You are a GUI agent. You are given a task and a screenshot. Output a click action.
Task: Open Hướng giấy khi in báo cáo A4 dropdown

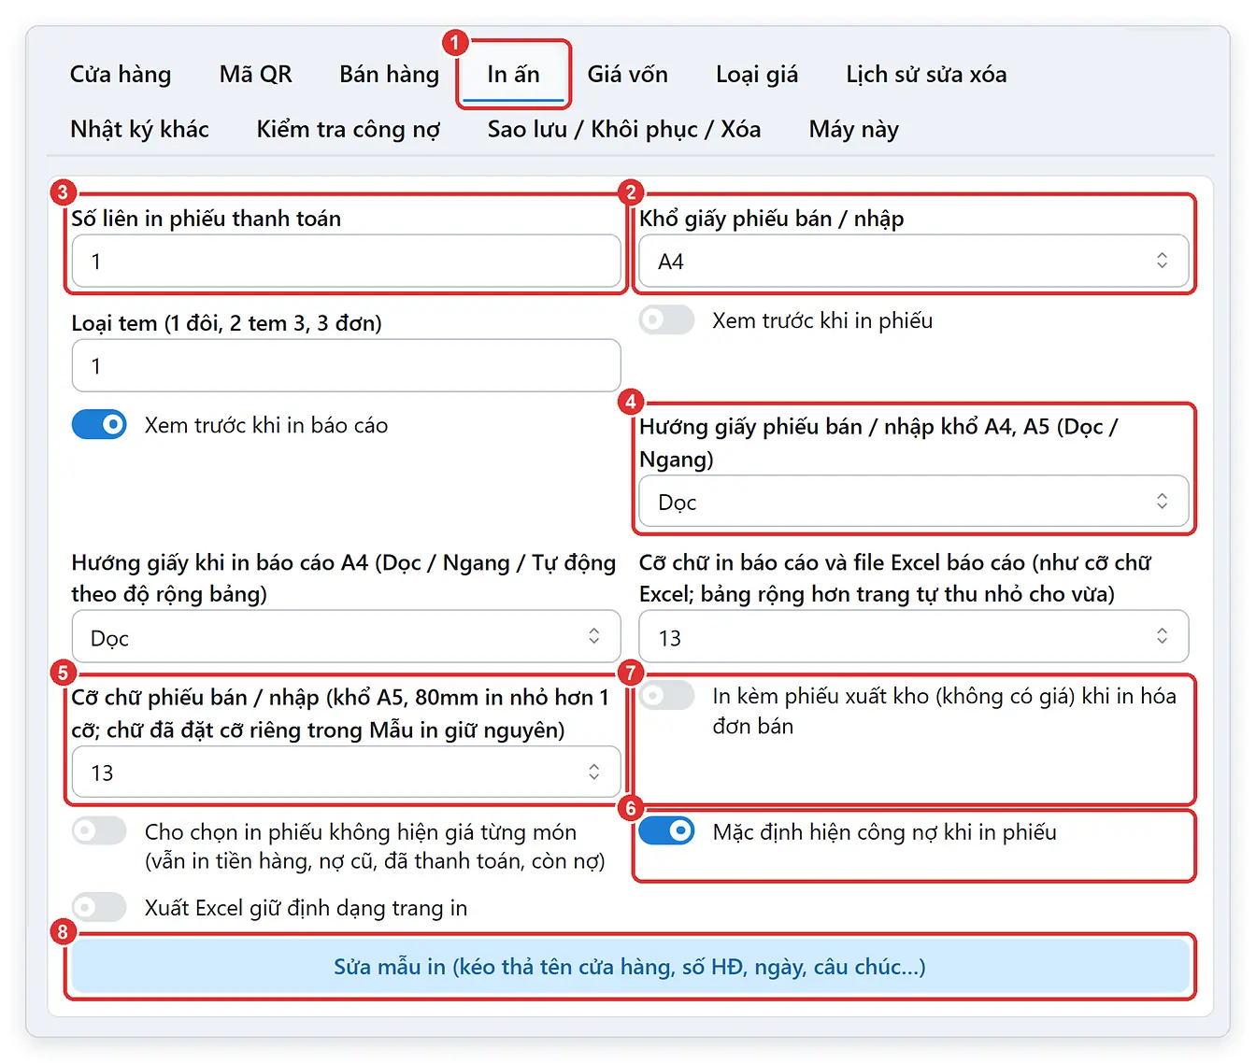pos(347,637)
